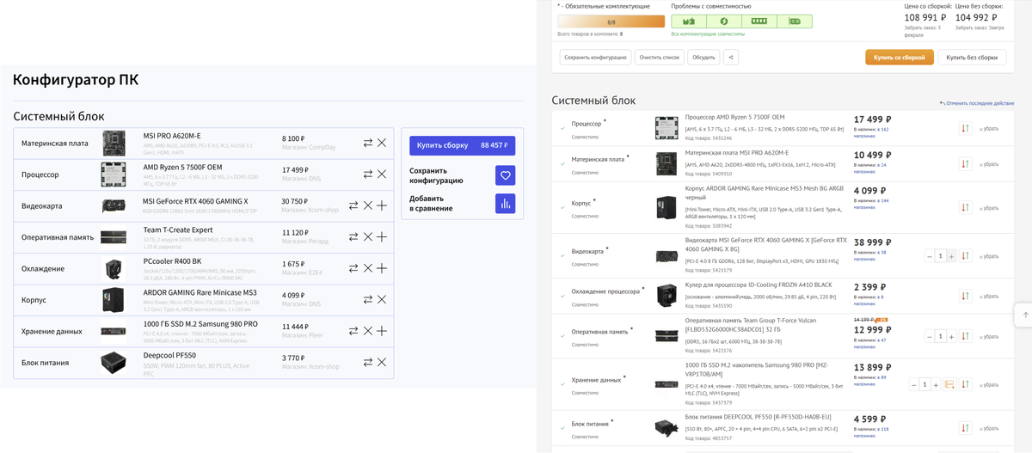Image resolution: width=1032 pixels, height=453 pixels.
Task: Remove MSI PRO A620M-E with X icon, left configurator
Action: (382, 143)
